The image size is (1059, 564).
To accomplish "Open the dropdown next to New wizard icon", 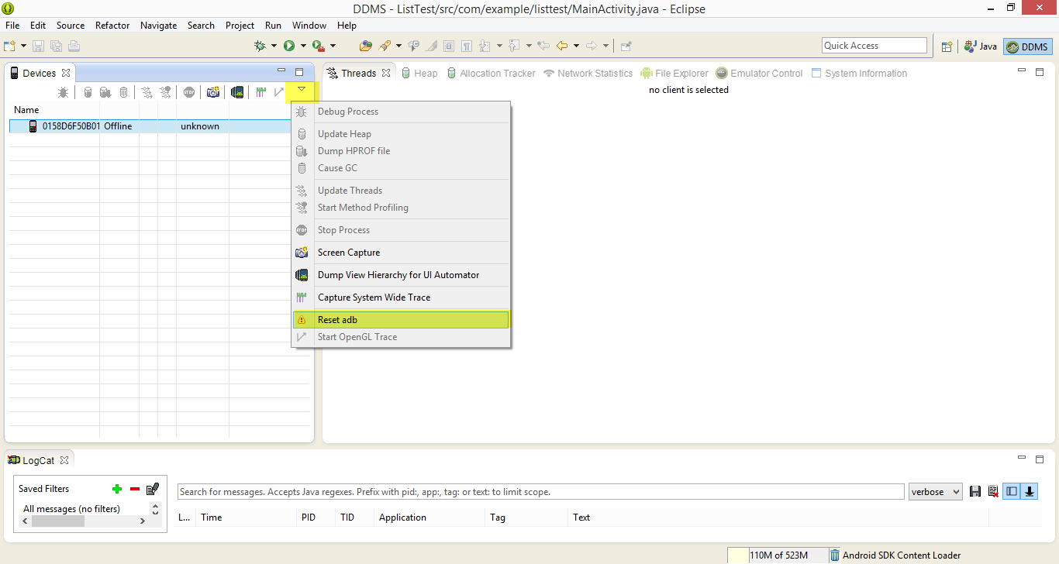I will tap(23, 46).
